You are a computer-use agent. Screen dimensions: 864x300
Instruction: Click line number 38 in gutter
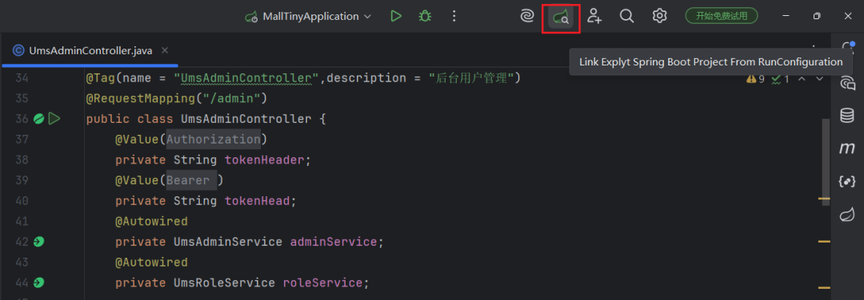(x=22, y=160)
